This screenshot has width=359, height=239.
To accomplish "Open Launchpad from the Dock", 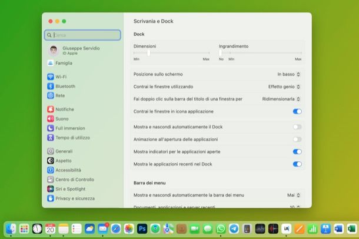I will pos(24,228).
